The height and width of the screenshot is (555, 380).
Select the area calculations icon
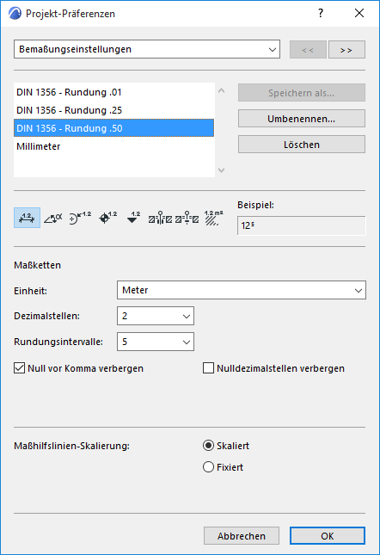(x=213, y=218)
